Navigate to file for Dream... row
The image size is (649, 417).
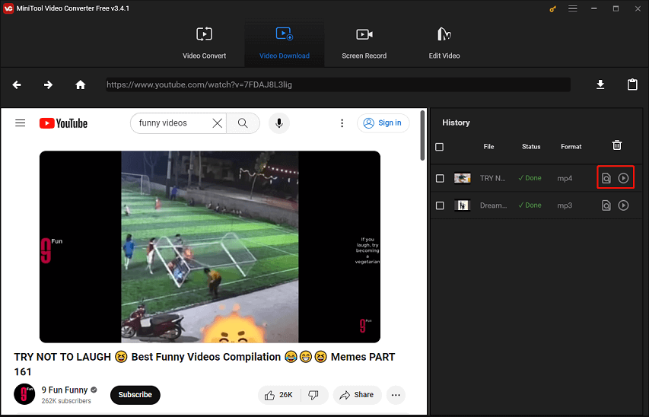[606, 205]
